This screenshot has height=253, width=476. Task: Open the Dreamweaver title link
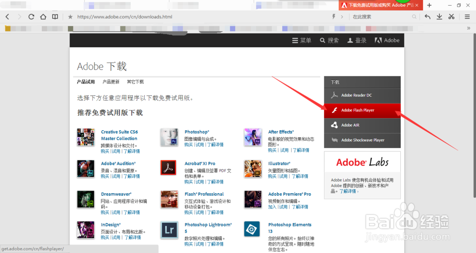(x=116, y=194)
